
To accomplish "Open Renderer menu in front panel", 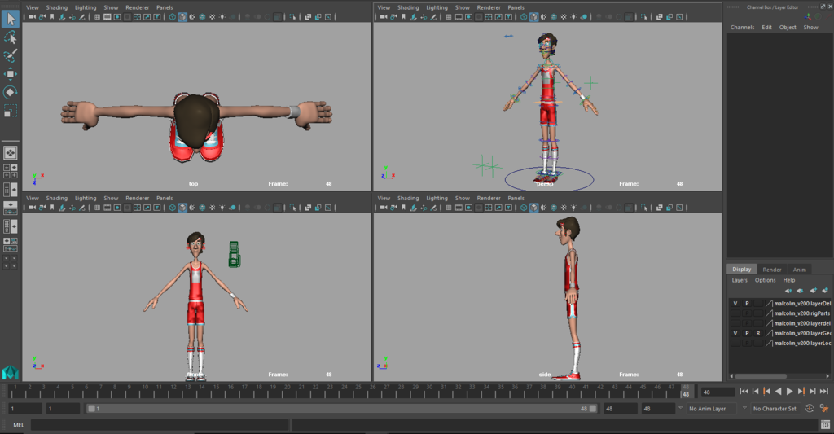I will pos(137,198).
